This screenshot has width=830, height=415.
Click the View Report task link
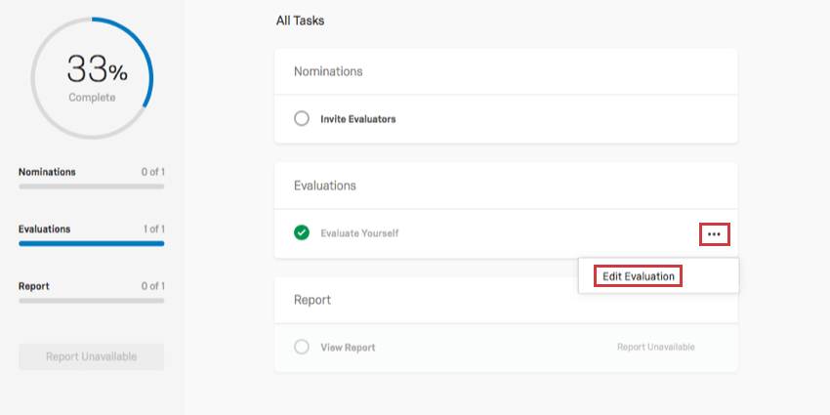(348, 348)
